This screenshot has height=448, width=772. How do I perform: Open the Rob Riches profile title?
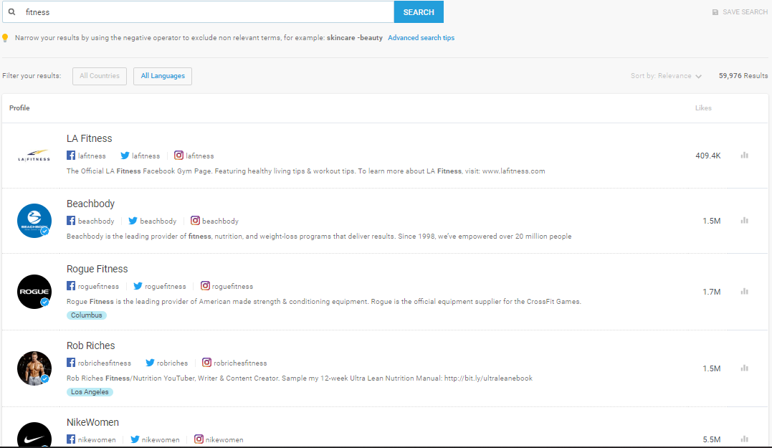90,345
